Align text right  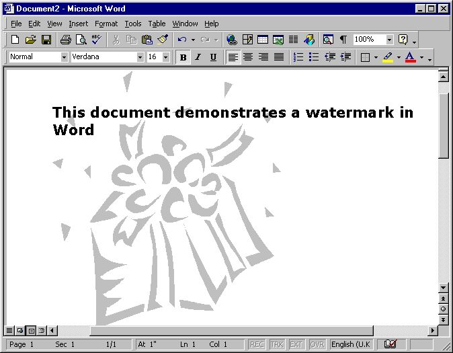pyautogui.click(x=263, y=57)
